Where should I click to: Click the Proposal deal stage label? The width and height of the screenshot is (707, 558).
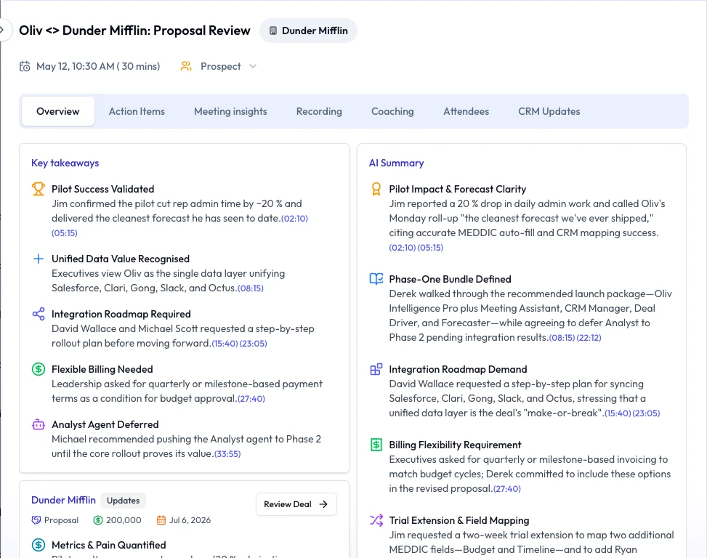point(61,520)
